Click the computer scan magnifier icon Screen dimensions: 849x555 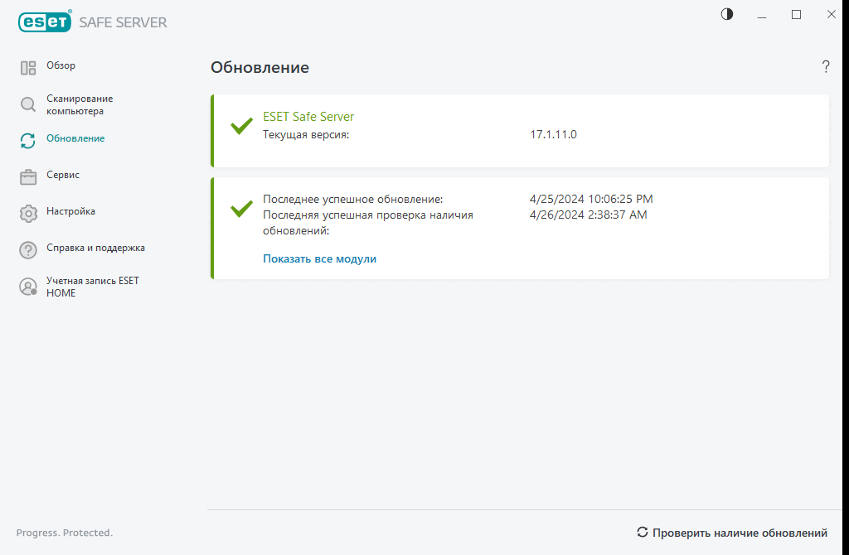coord(28,104)
